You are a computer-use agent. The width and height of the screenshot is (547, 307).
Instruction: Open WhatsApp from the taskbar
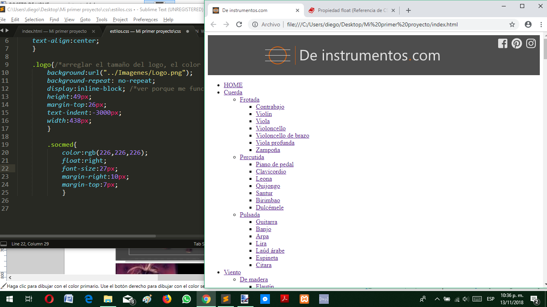[187, 299]
